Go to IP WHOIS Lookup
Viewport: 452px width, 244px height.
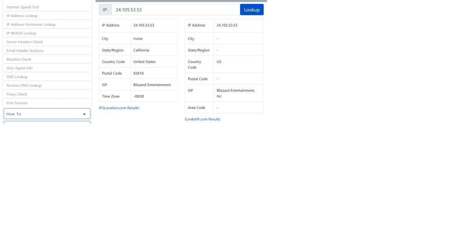pyautogui.click(x=21, y=33)
